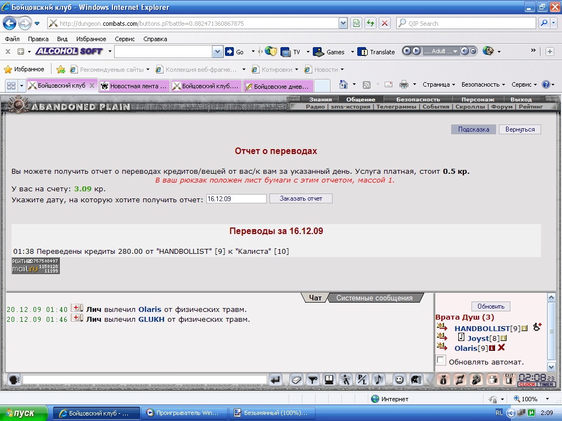The height and width of the screenshot is (421, 562).
Task: Switch to the 'Новостная лента' browser tab
Action: coord(134,86)
